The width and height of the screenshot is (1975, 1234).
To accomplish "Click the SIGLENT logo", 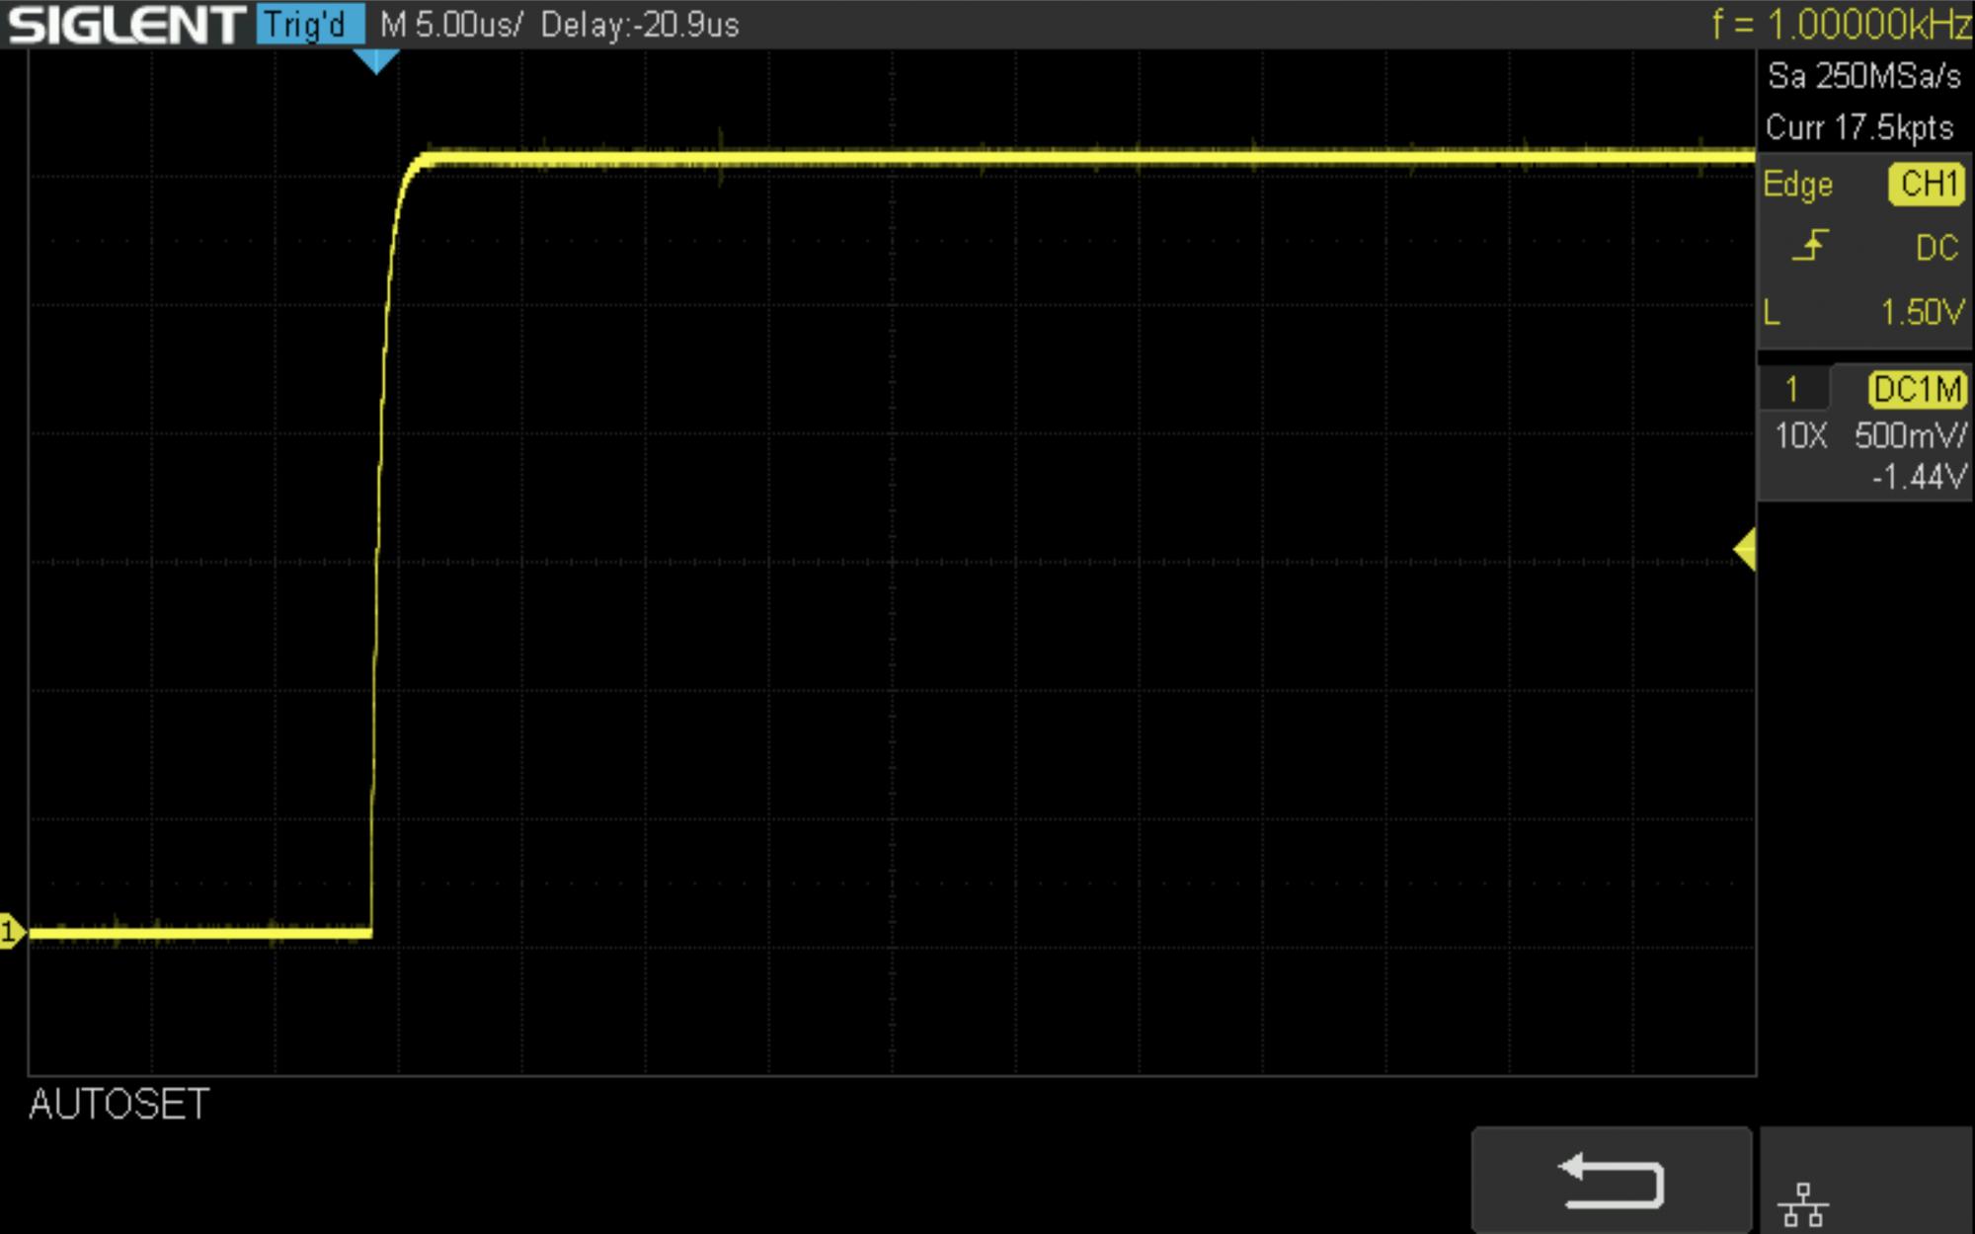I will 126,25.
